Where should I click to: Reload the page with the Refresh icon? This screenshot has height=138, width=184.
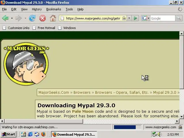(x=32, y=18)
